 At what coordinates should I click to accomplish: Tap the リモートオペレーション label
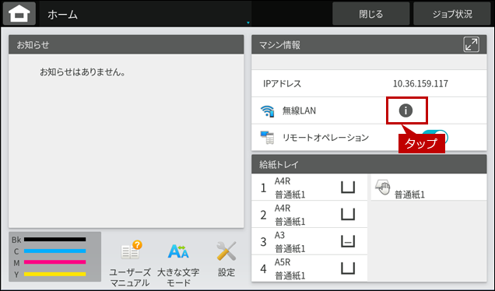pos(325,138)
